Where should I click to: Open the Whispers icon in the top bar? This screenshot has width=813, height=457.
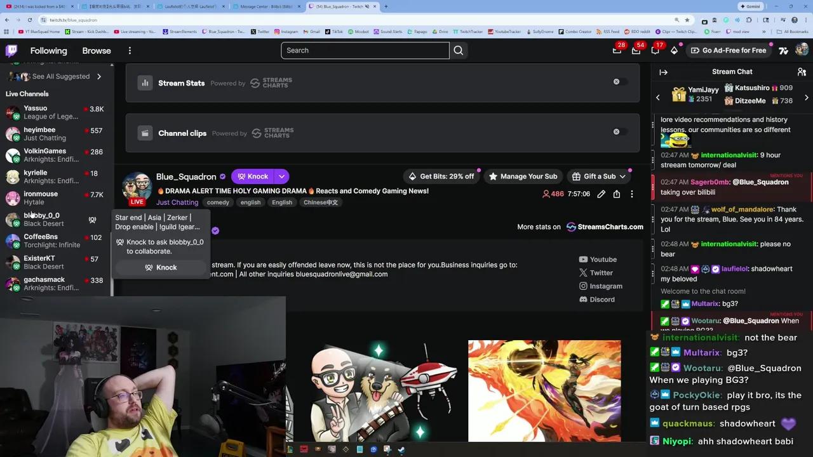tap(655, 50)
